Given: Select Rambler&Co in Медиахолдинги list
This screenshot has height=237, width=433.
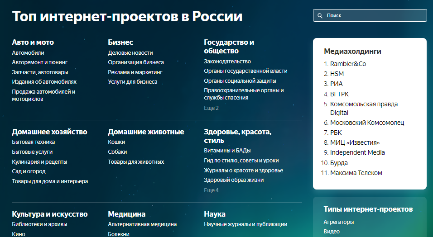Looking at the screenshot, I should [348, 64].
